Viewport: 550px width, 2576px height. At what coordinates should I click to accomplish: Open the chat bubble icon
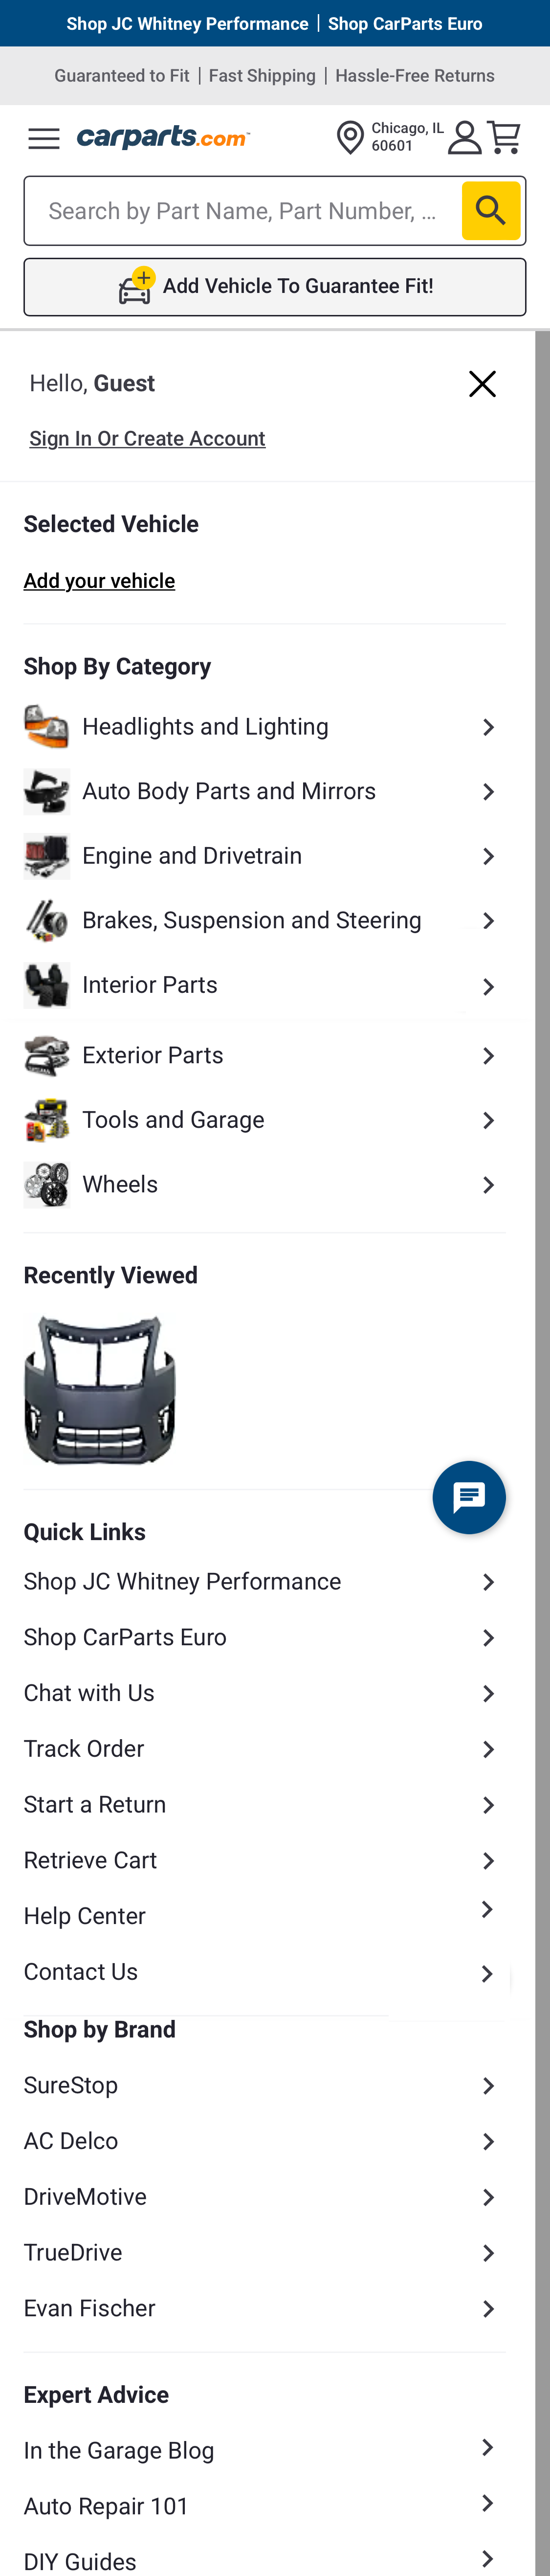click(x=469, y=1497)
